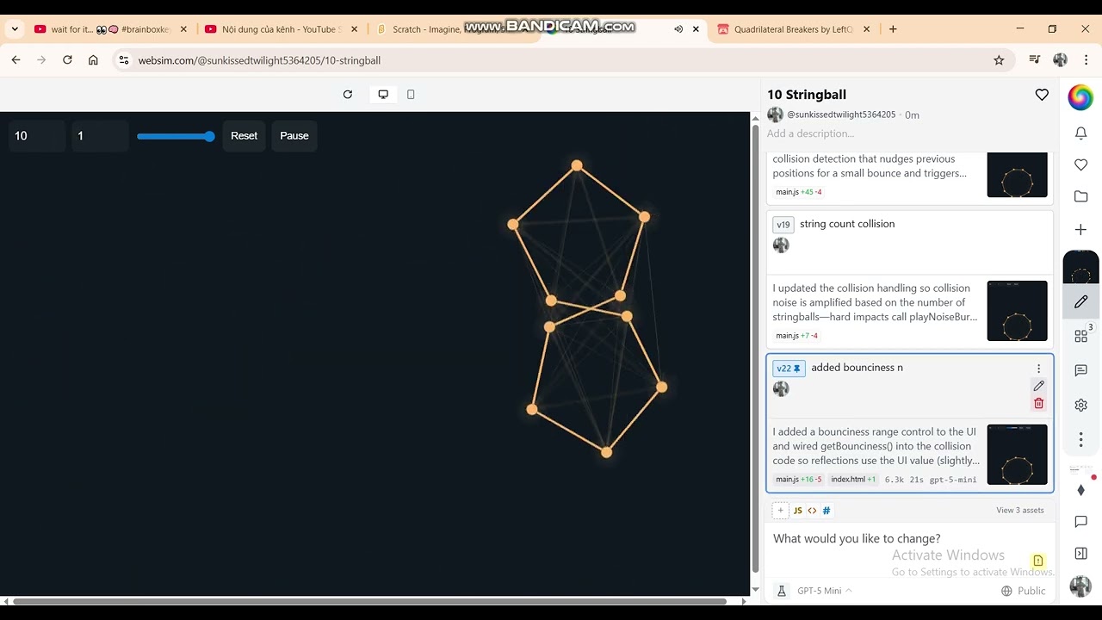Select the CSS hash chip
The width and height of the screenshot is (1102, 620).
[x=826, y=511]
